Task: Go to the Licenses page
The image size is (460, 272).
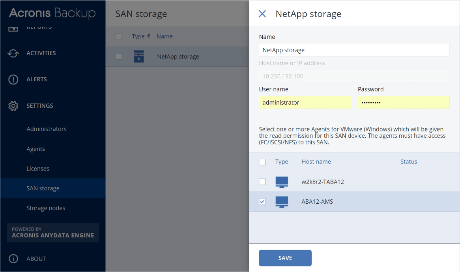Action: point(38,169)
